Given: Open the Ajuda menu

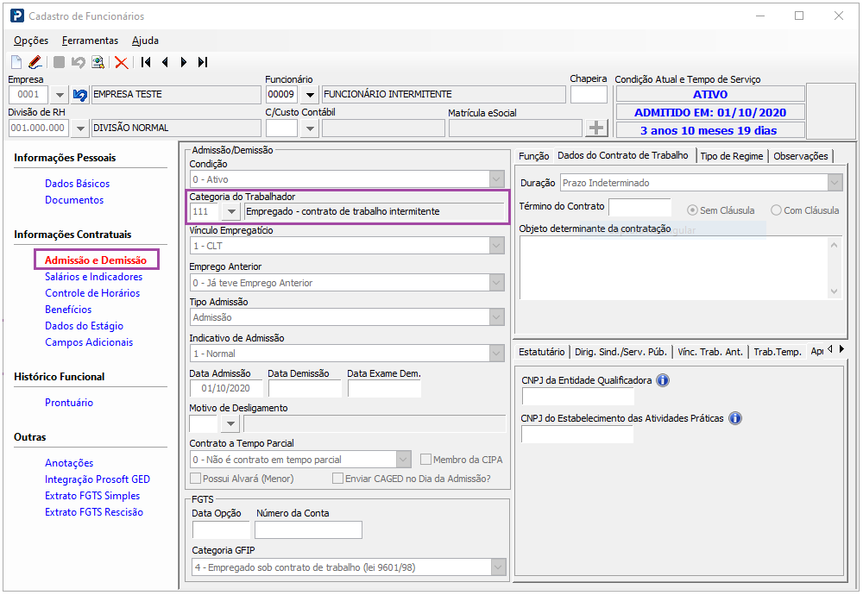Looking at the screenshot, I should pos(145,41).
